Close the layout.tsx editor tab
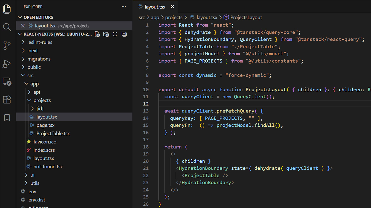371x208 pixels. [x=172, y=6]
